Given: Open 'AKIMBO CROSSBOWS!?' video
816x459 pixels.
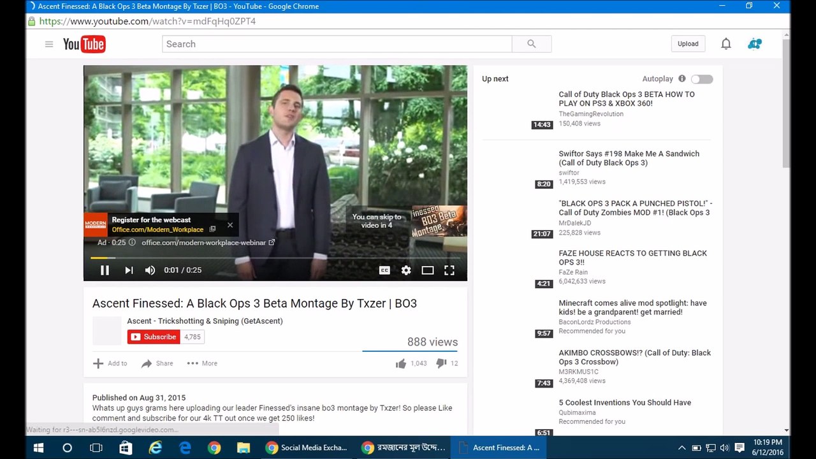Looking at the screenshot, I should (x=635, y=357).
